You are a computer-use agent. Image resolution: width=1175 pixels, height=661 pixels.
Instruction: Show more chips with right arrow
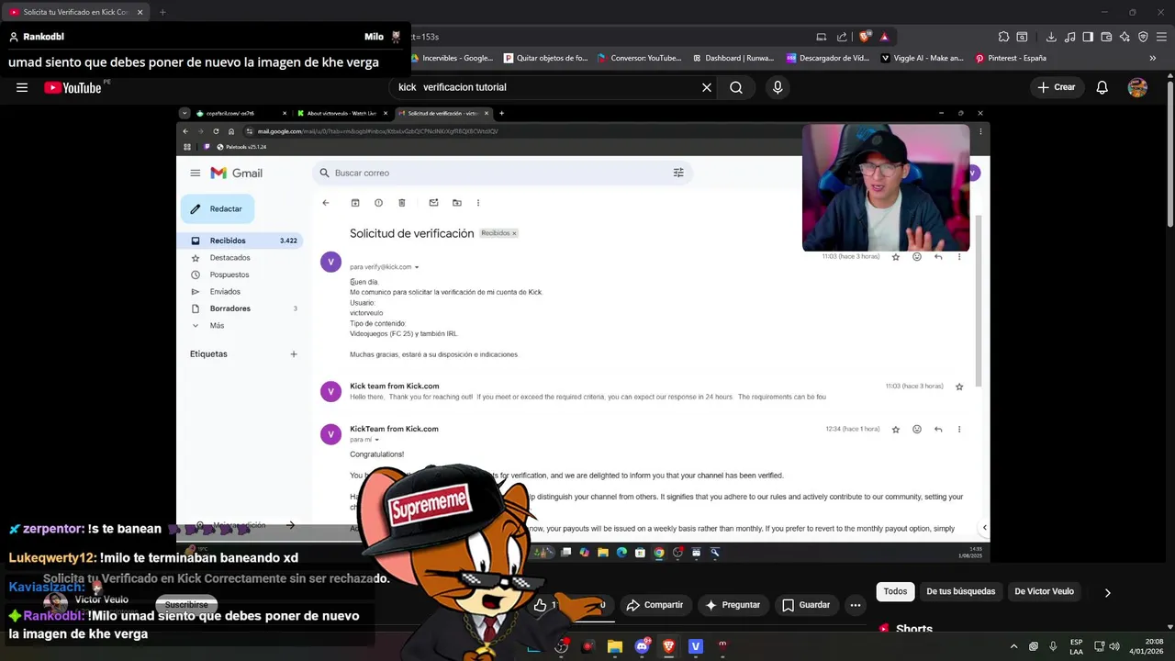1107,592
